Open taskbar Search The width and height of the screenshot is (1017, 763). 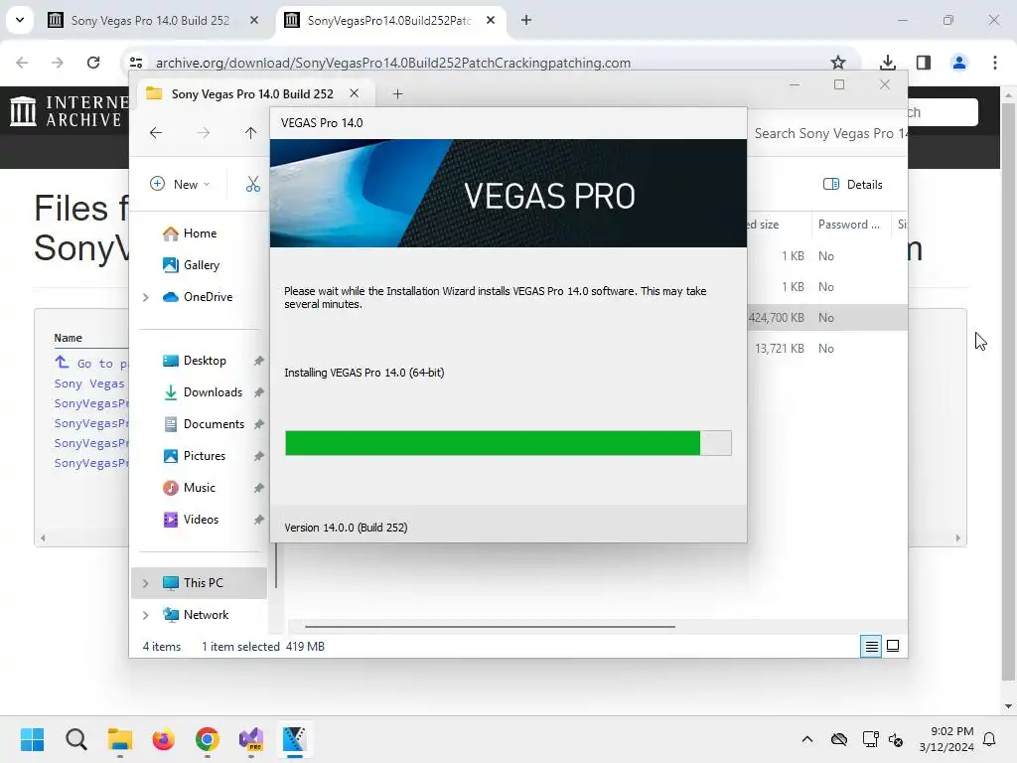point(75,739)
